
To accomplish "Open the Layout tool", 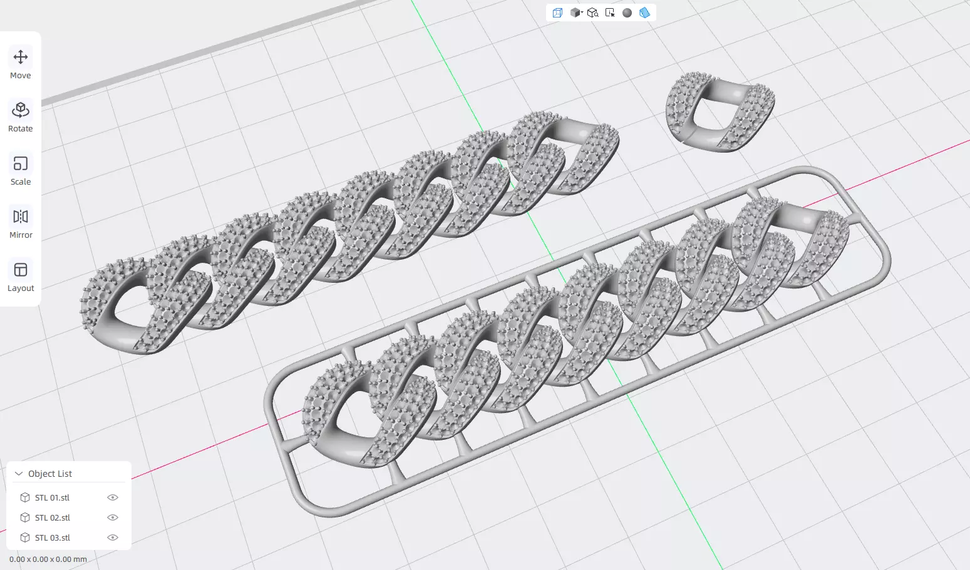I will [x=21, y=277].
